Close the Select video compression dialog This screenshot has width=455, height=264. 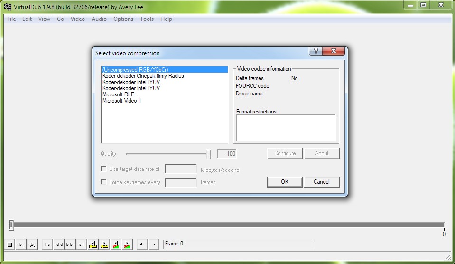(334, 51)
